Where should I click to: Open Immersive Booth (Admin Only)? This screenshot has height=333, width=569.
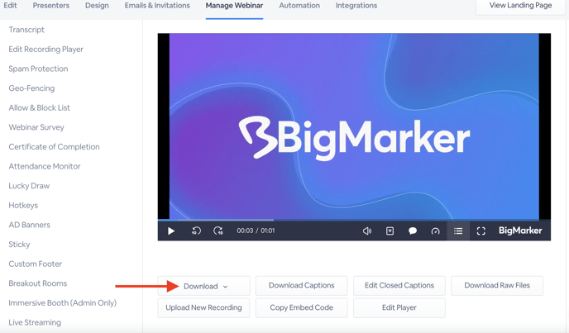tap(62, 303)
